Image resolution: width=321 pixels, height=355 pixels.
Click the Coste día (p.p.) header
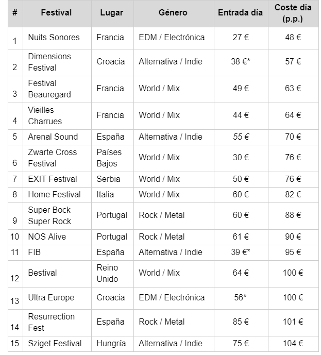(293, 13)
